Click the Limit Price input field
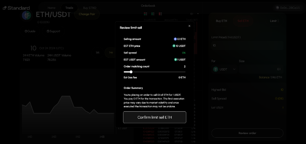The height and width of the screenshot is (144, 306). [x=247, y=45]
